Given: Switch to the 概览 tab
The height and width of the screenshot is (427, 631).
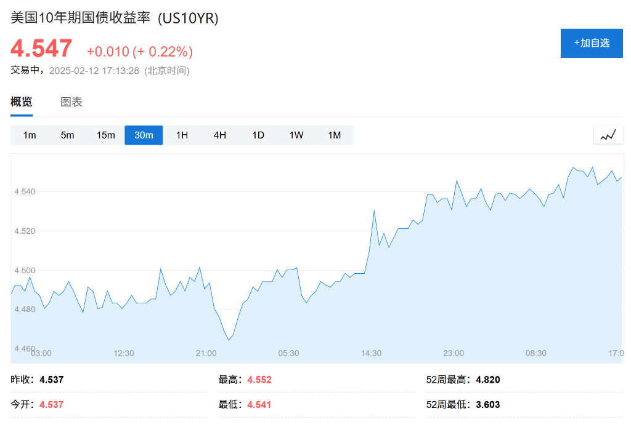Looking at the screenshot, I should (x=22, y=102).
